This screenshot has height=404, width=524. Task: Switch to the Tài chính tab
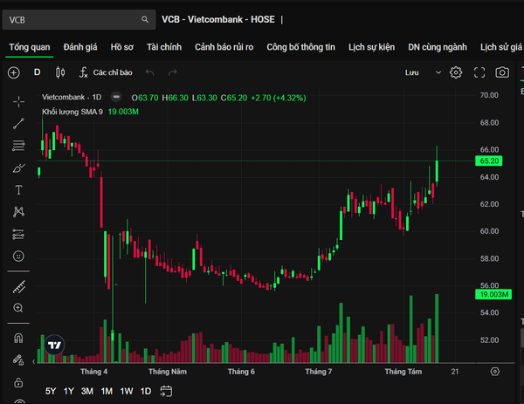pyautogui.click(x=164, y=47)
